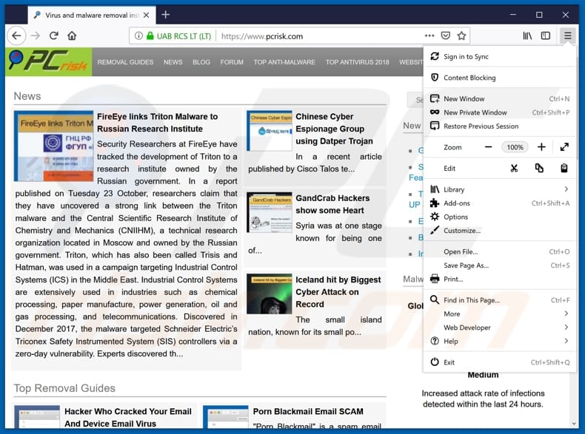
Task: Open a New Window from menu
Action: (x=499, y=99)
